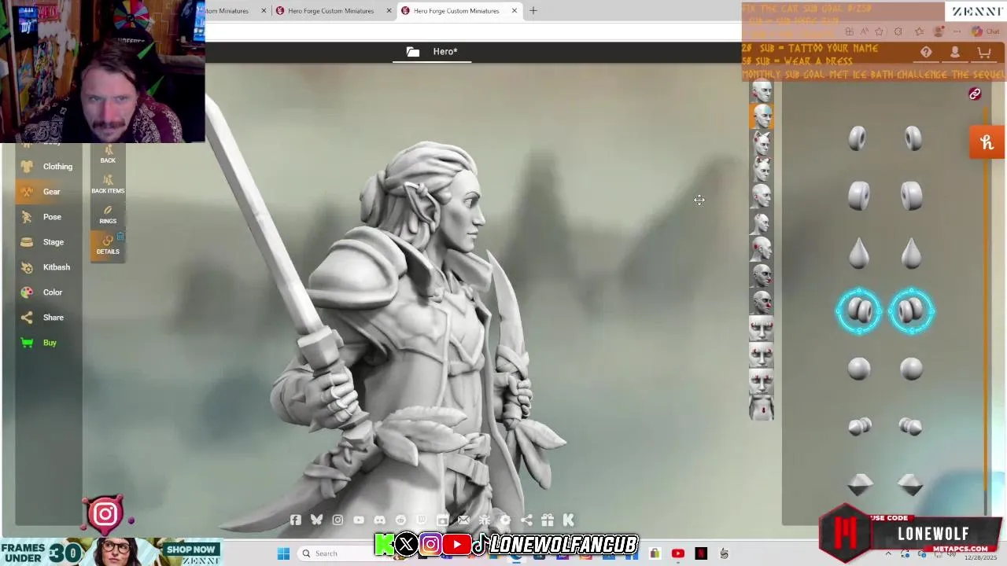Select the right thick hoop earring

click(912, 196)
